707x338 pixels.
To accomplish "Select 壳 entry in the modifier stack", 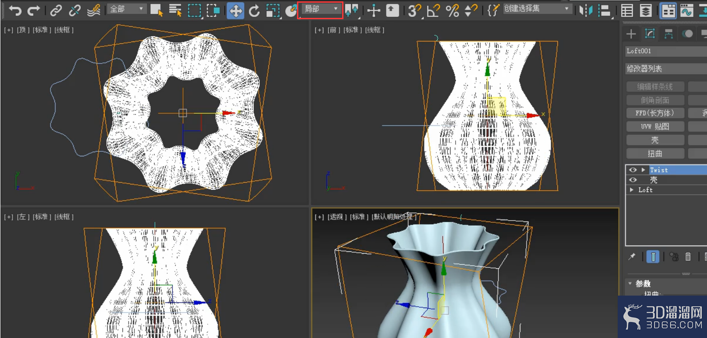I will coord(653,180).
